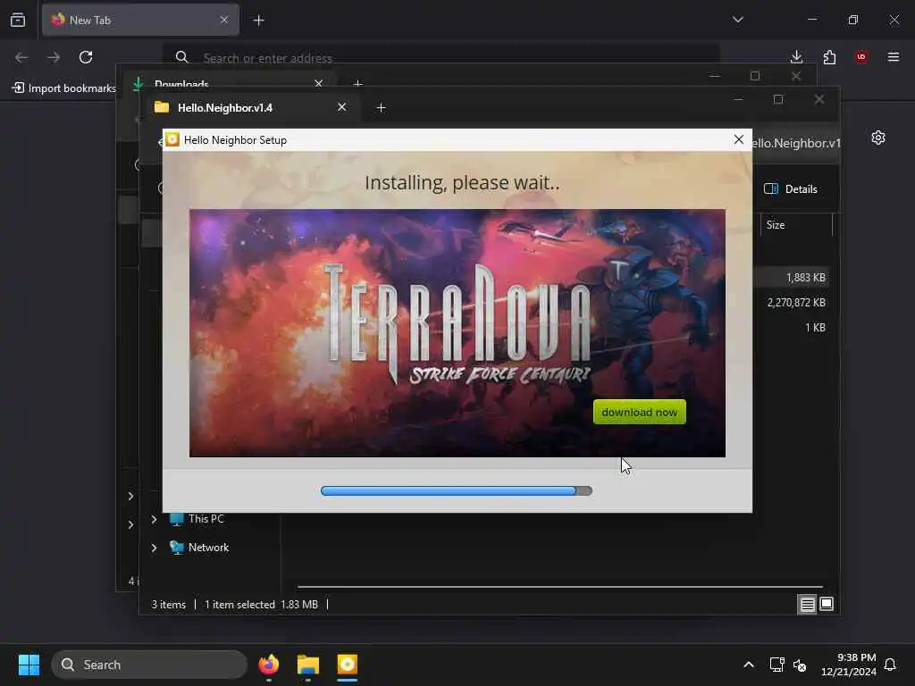Viewport: 915px width, 686px height.
Task: Open the clock and date panel
Action: point(848,665)
